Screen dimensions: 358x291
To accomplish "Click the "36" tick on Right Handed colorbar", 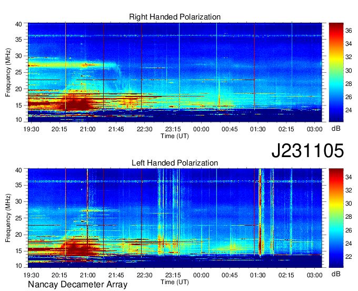I will coord(349,31).
